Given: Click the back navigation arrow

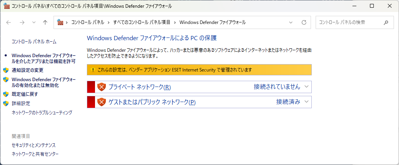Looking at the screenshot, I should [x=9, y=22].
